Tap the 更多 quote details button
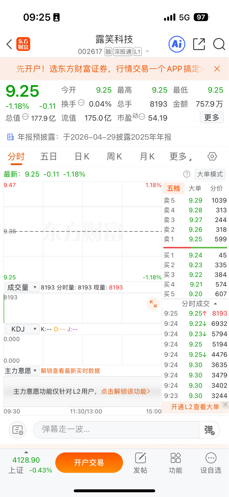Viewport: 229px width, 497px height. pyautogui.click(x=212, y=118)
